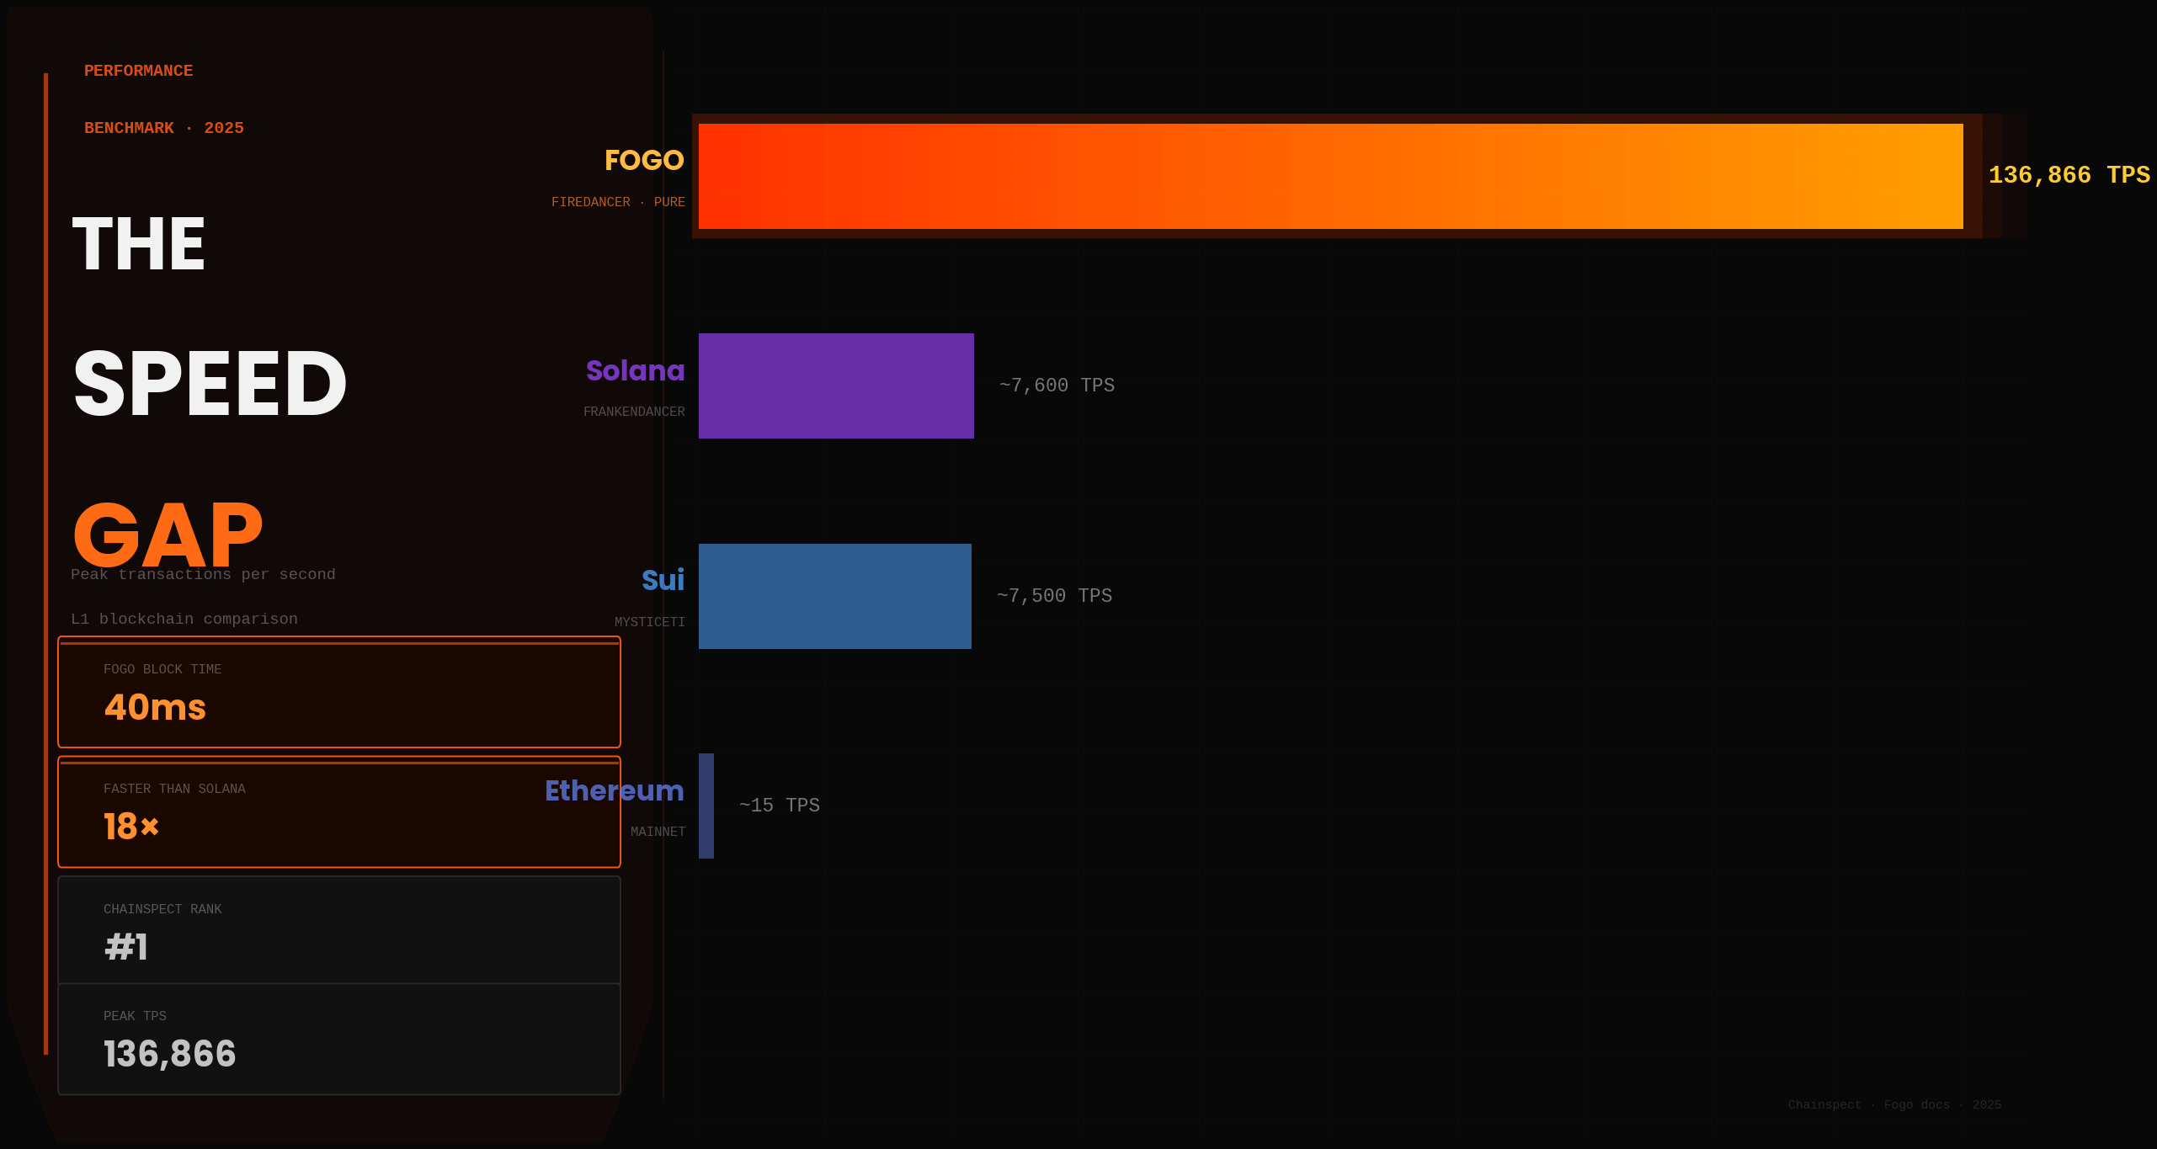Open the Peak TPS 136,866 card
2157x1149 pixels.
(338, 1039)
